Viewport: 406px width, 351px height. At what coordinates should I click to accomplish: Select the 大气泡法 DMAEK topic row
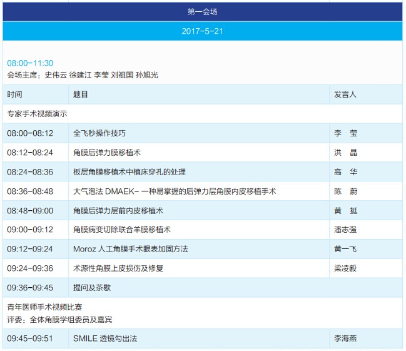tap(175, 191)
